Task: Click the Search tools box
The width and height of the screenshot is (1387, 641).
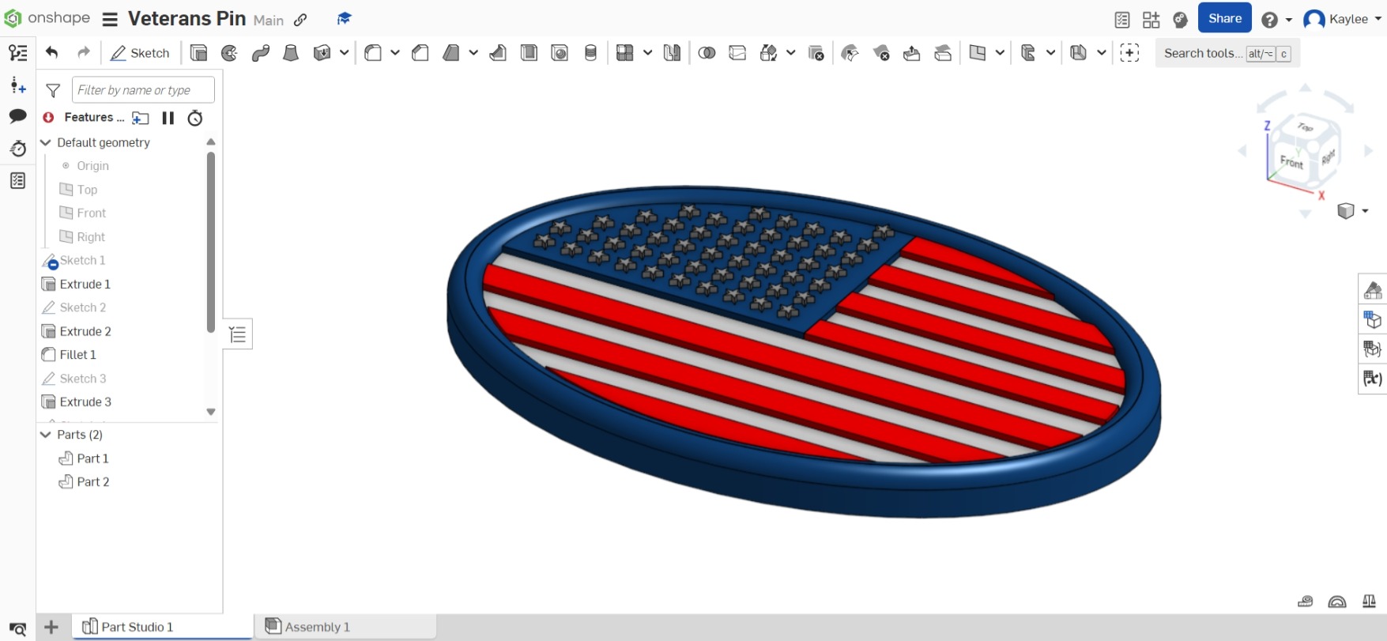Action: [1227, 53]
